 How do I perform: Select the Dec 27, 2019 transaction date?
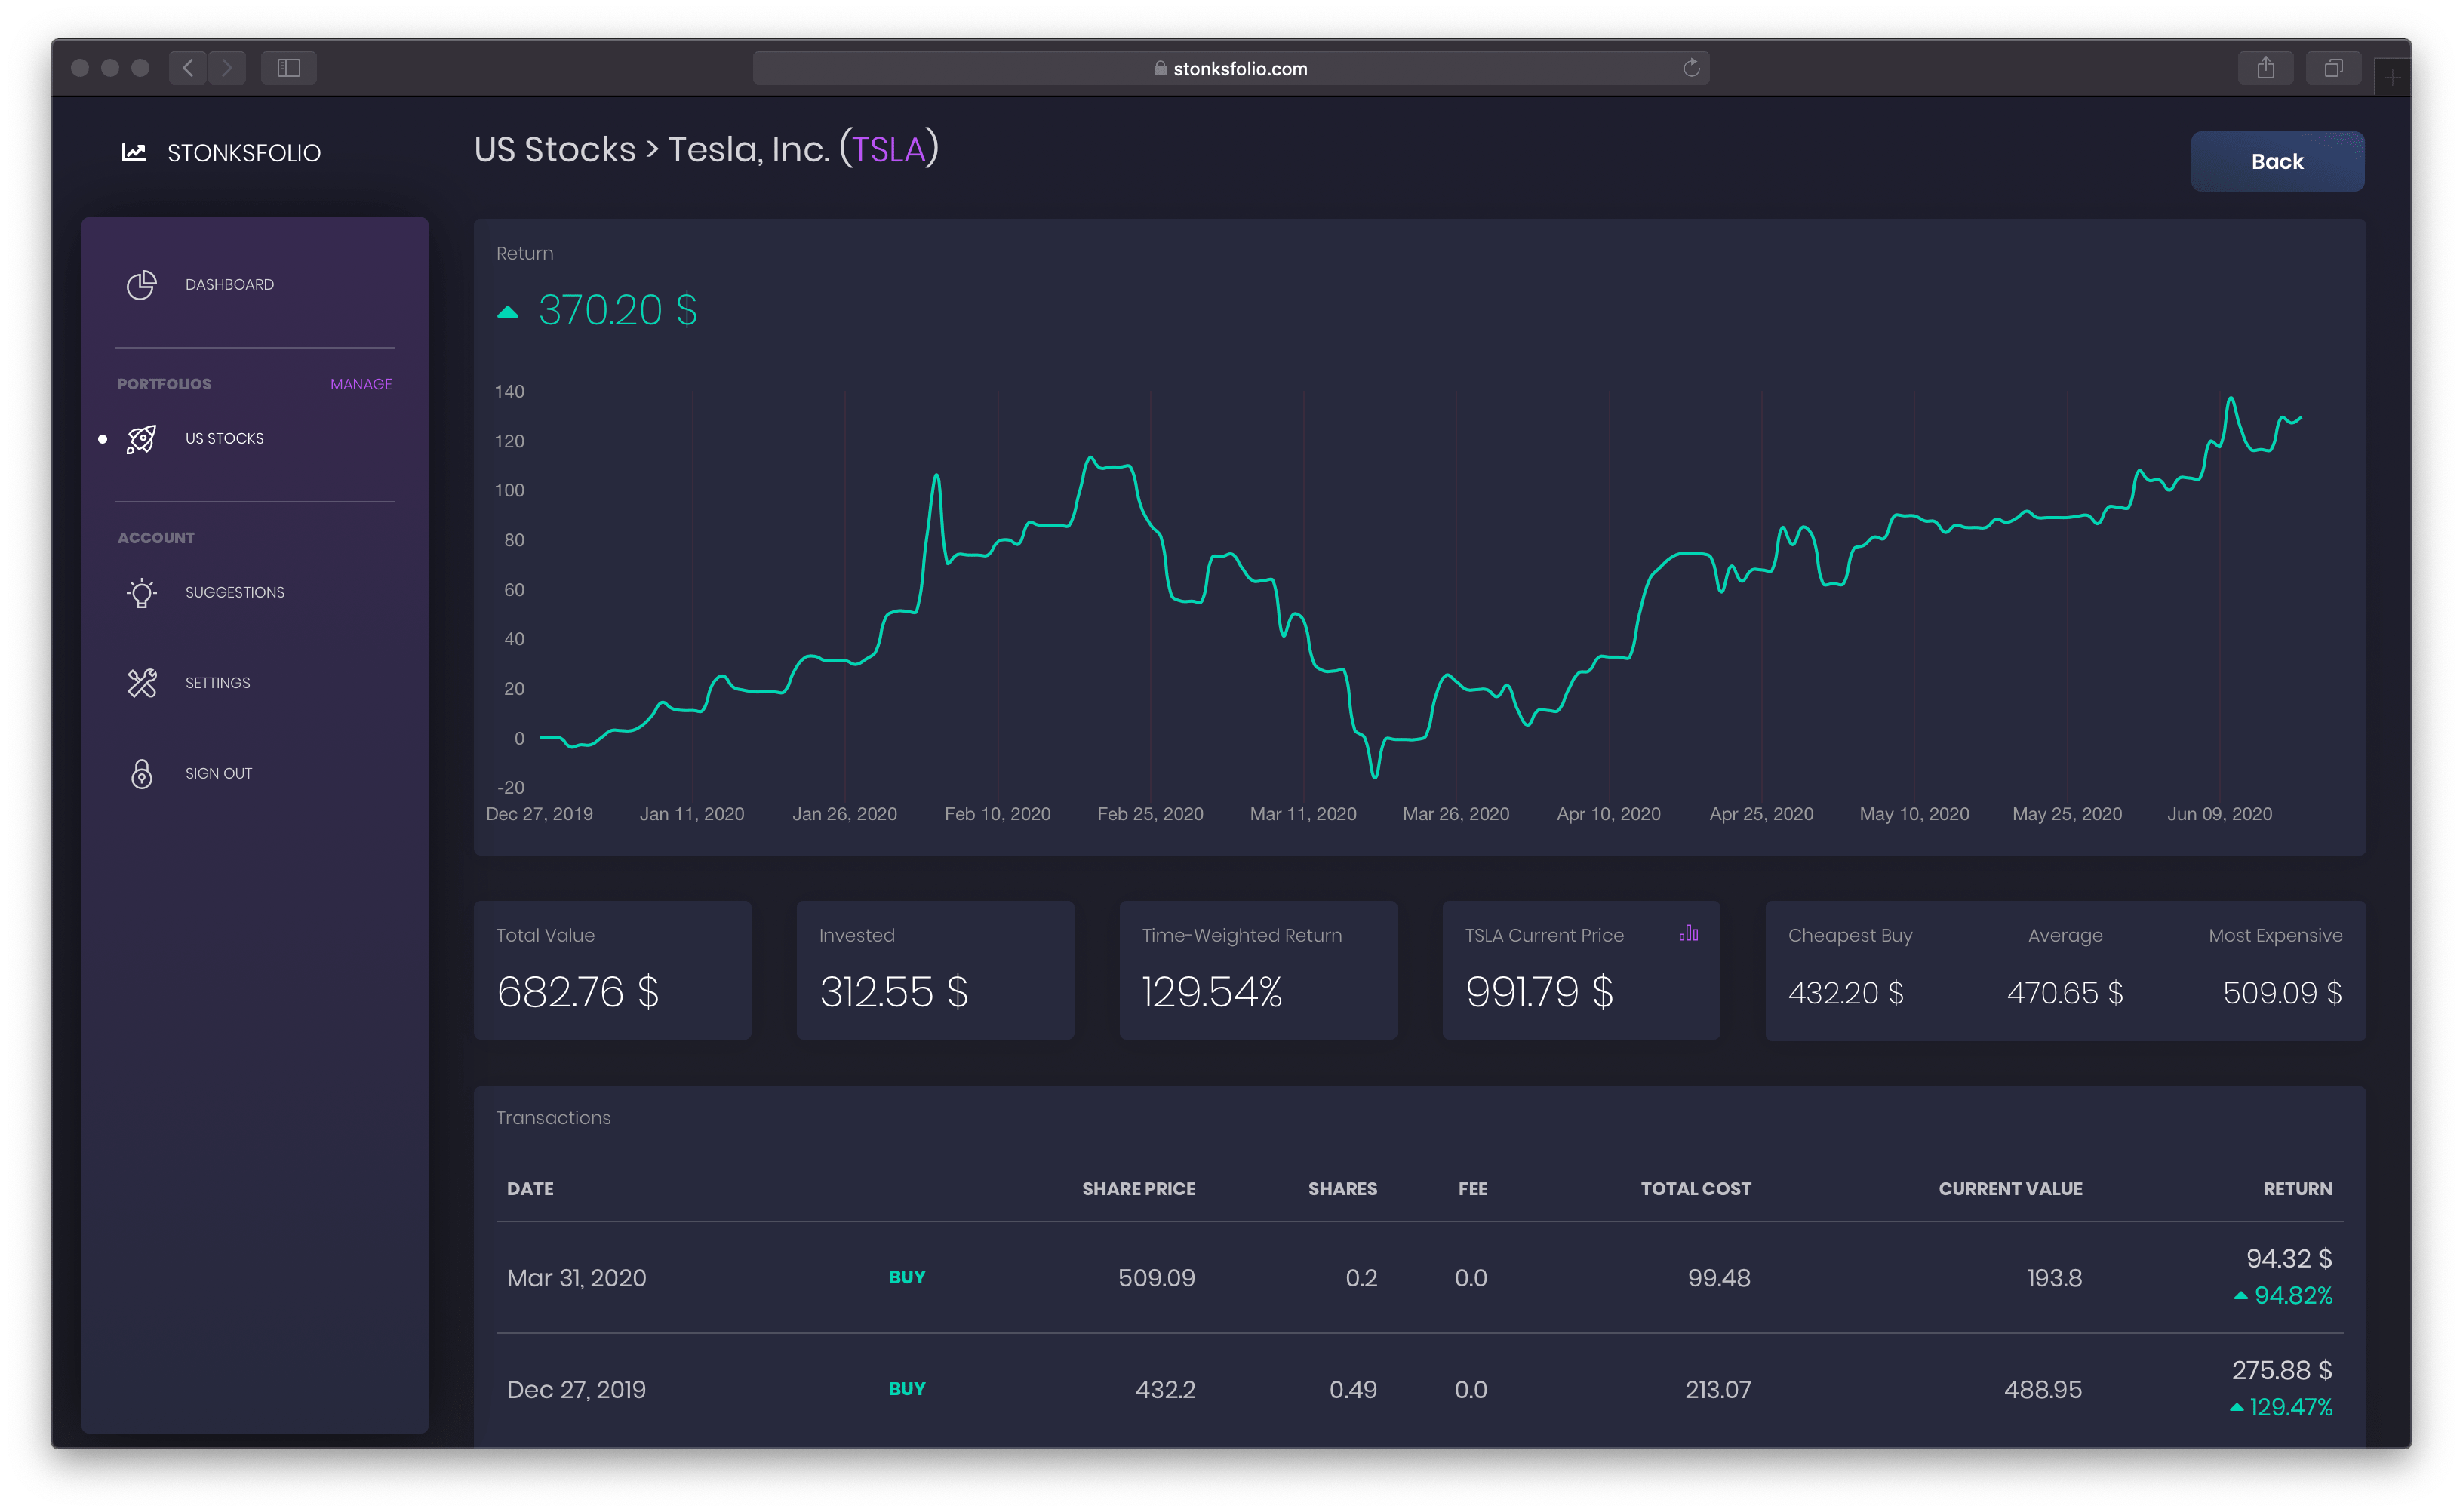(x=577, y=1390)
